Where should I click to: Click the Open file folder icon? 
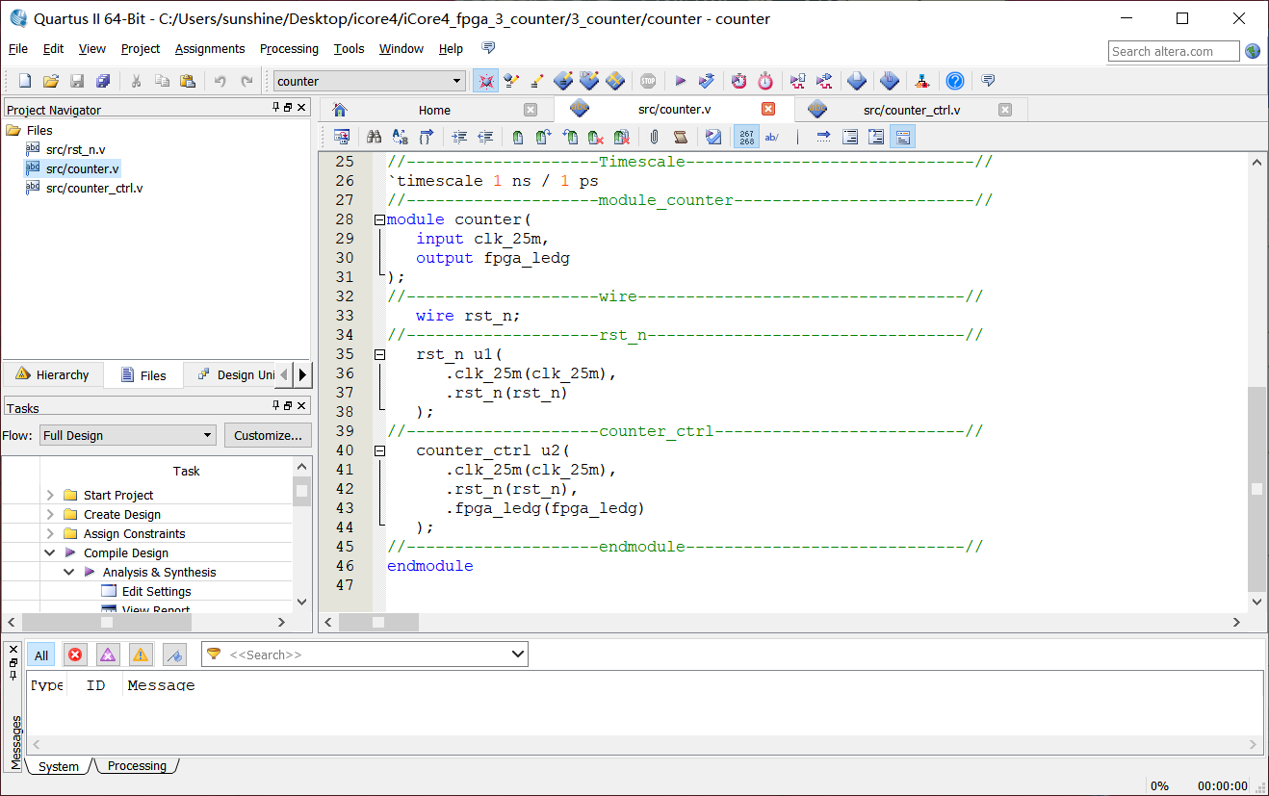click(51, 81)
